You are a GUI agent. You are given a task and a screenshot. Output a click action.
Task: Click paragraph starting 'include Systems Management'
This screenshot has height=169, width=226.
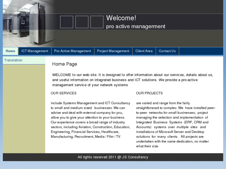(x=90, y=120)
